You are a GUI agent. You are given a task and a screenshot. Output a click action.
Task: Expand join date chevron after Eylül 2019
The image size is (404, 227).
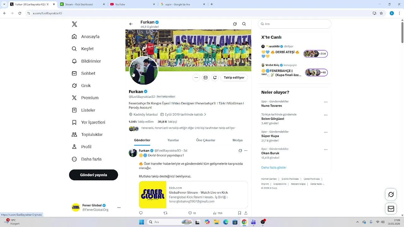click(x=205, y=114)
